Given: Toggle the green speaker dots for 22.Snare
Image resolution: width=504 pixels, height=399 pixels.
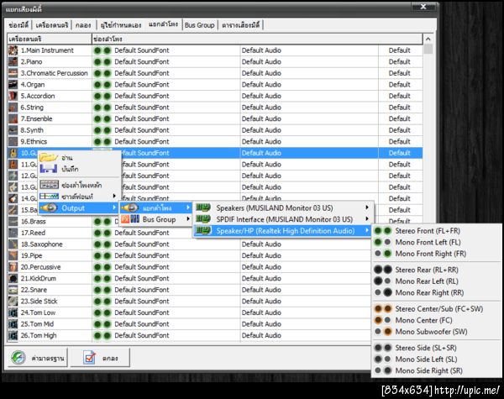Looking at the screenshot, I should [x=102, y=290].
